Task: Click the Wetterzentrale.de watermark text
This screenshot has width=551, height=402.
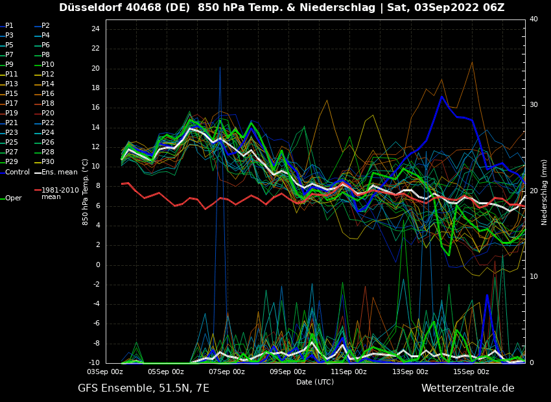Action: click(x=467, y=388)
